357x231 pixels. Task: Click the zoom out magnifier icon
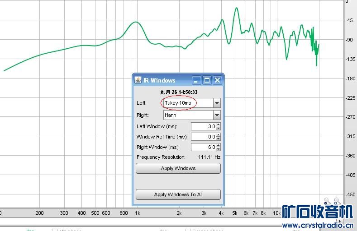327,201
